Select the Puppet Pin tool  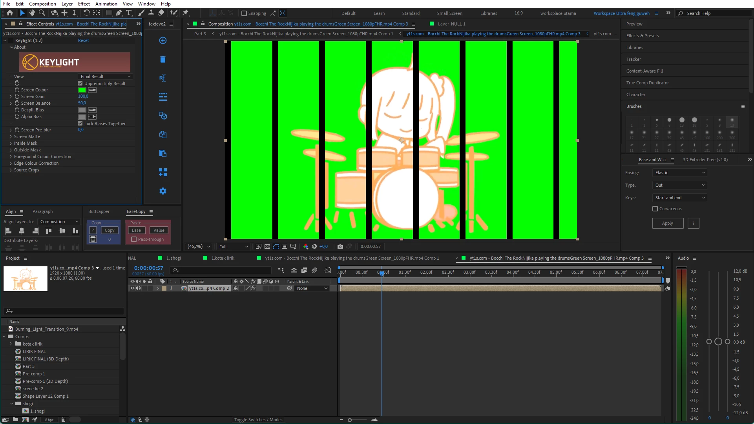click(x=186, y=13)
